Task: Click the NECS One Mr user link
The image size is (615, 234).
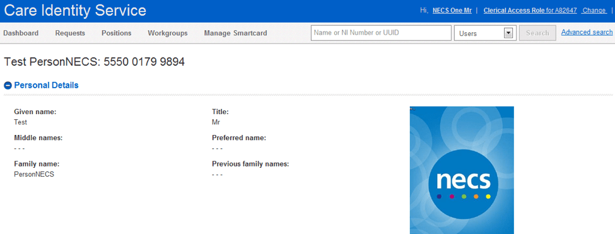Action: [452, 11]
